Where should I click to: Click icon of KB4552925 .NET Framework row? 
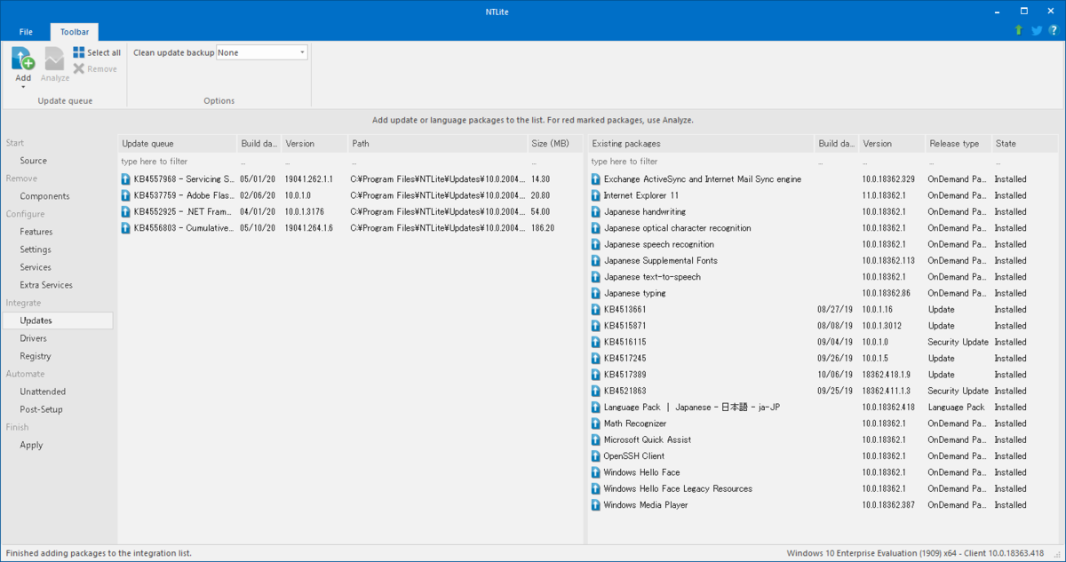coord(126,211)
